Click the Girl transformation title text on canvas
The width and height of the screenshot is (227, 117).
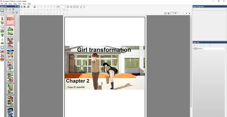(104, 50)
